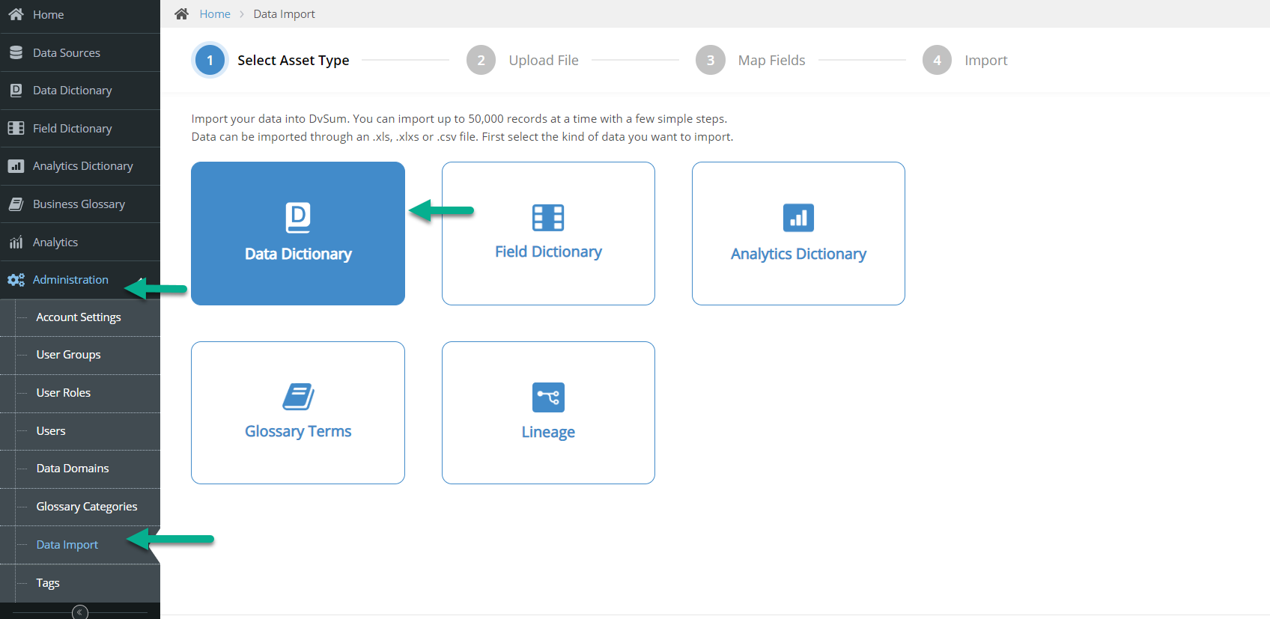Open Analytics in the sidebar
Screen dimensions: 1270x619
tap(80, 242)
